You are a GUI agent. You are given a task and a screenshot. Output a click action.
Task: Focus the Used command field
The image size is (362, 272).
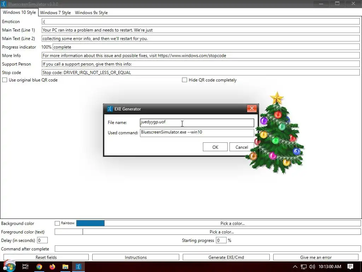click(197, 133)
